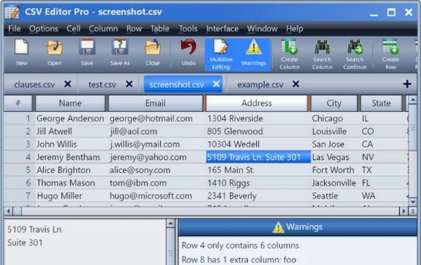The image size is (421, 265).
Task: Close the clauses.csv tab
Action: (67, 84)
